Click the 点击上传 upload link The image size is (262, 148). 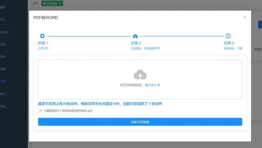(154, 85)
